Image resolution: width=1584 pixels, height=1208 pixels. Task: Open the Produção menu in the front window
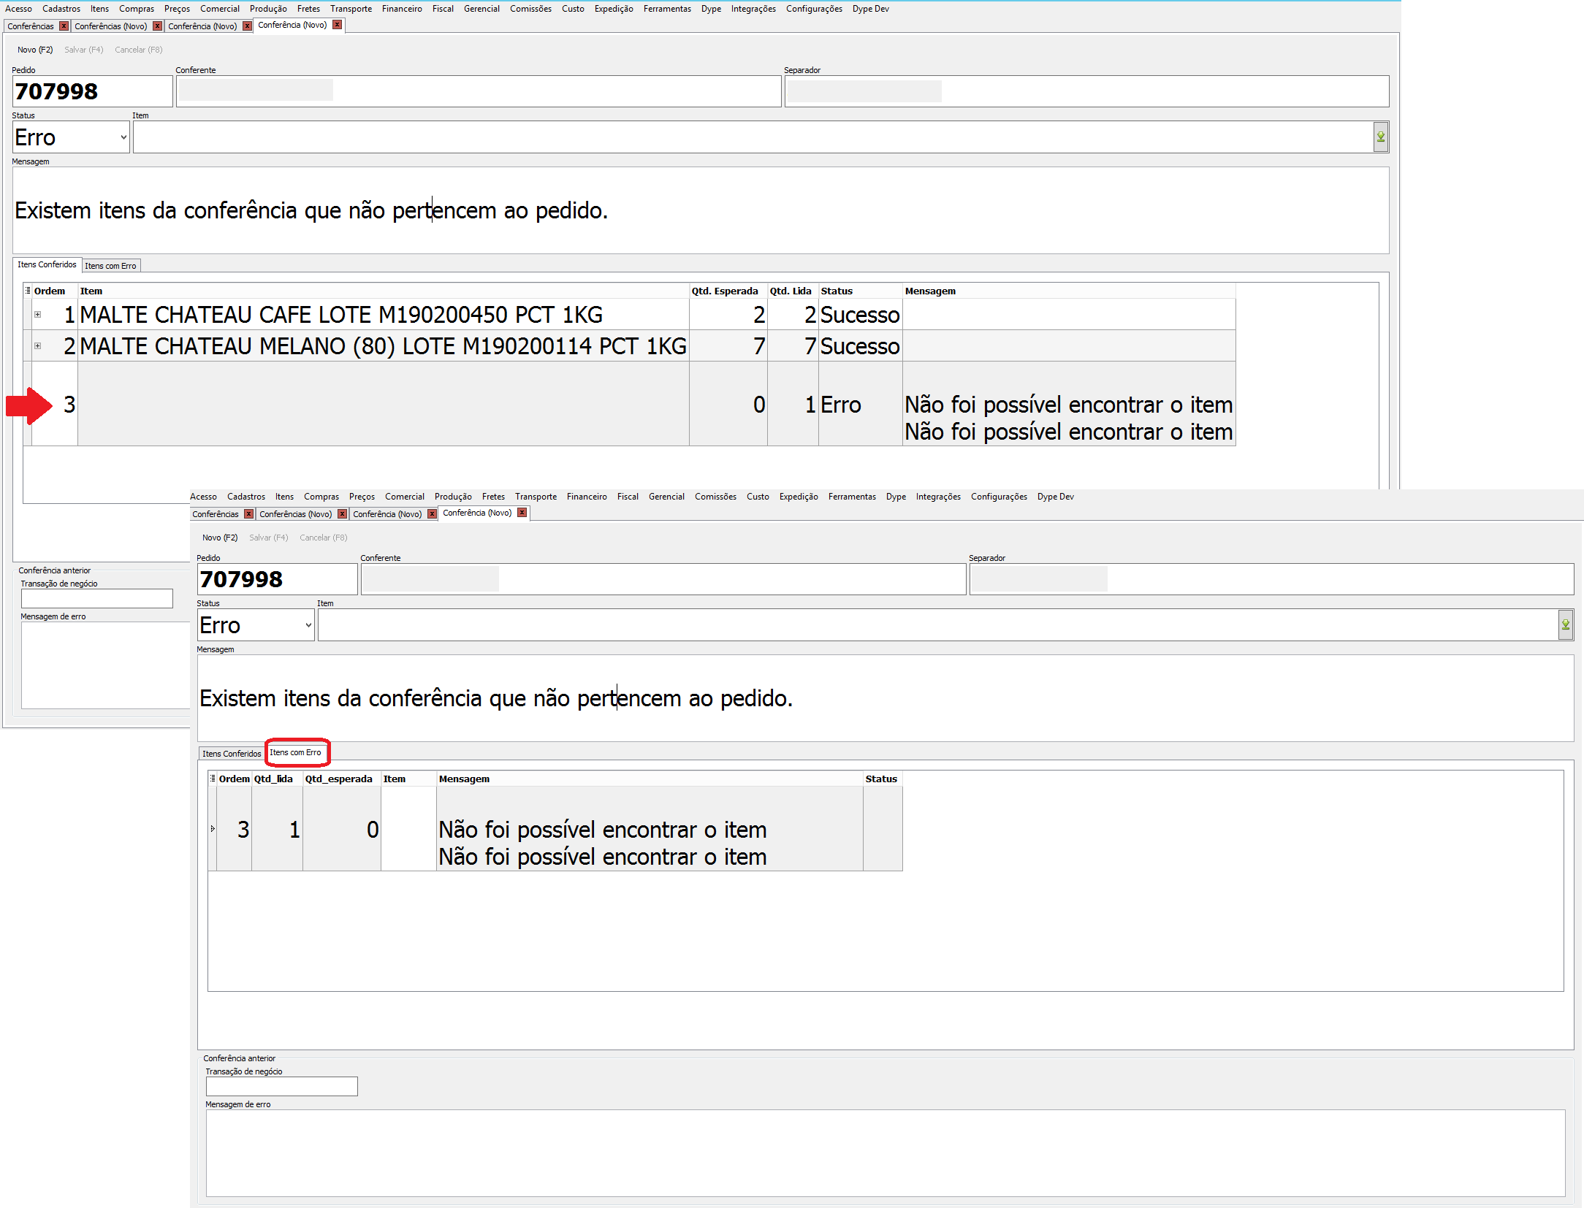tap(453, 497)
